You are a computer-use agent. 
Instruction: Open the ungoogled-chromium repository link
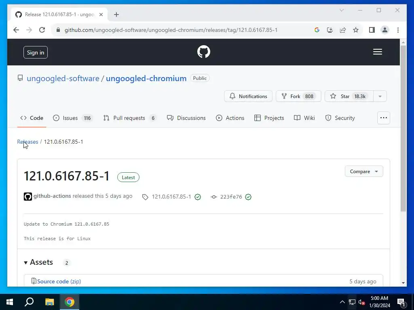point(146,78)
